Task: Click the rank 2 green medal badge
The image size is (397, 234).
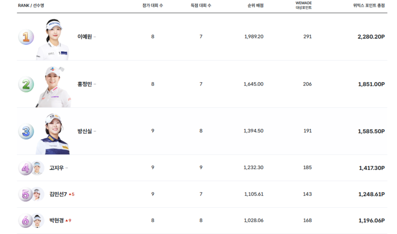Action: click(26, 84)
